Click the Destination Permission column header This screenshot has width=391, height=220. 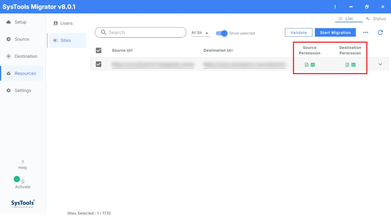point(350,50)
